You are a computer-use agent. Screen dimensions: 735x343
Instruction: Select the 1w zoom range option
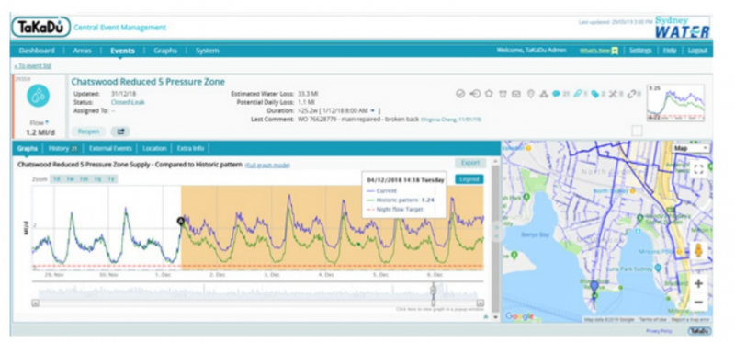[x=70, y=179]
